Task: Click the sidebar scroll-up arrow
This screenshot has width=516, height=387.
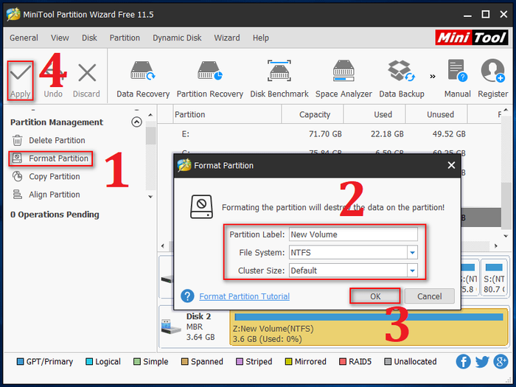Action: 150,115
